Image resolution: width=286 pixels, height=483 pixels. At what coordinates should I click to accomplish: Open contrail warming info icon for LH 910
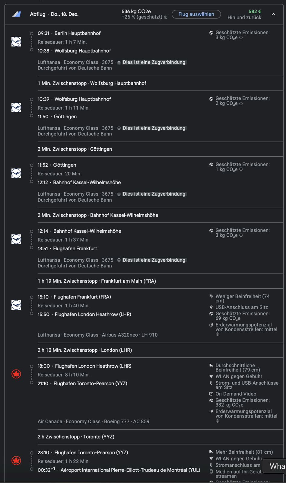217,334
